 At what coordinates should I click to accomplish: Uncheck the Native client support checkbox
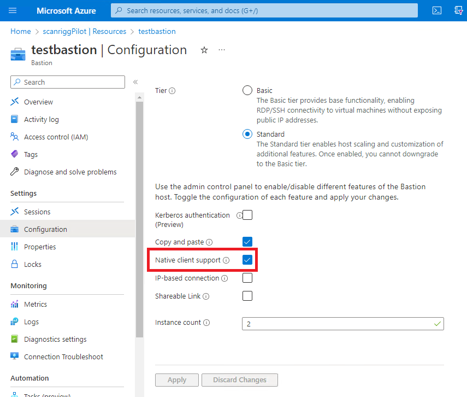point(247,260)
